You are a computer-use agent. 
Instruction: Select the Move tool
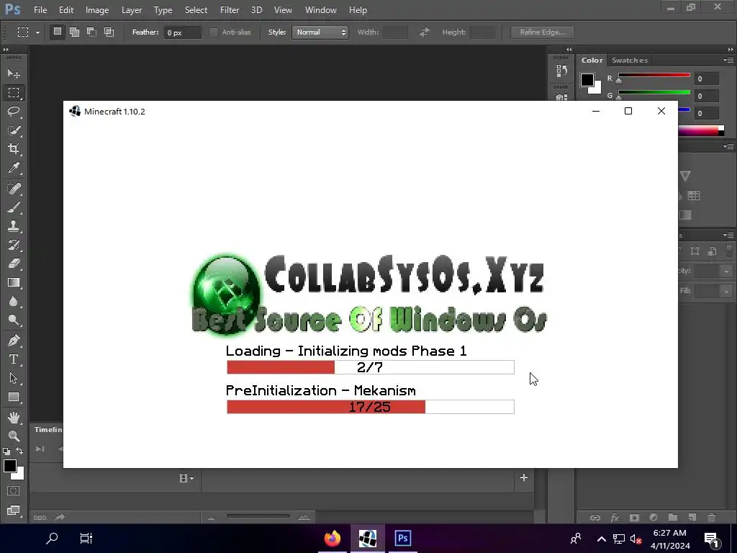(x=14, y=74)
